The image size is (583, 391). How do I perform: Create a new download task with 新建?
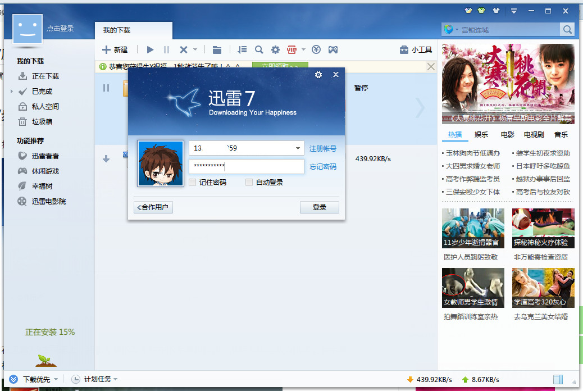[115, 49]
